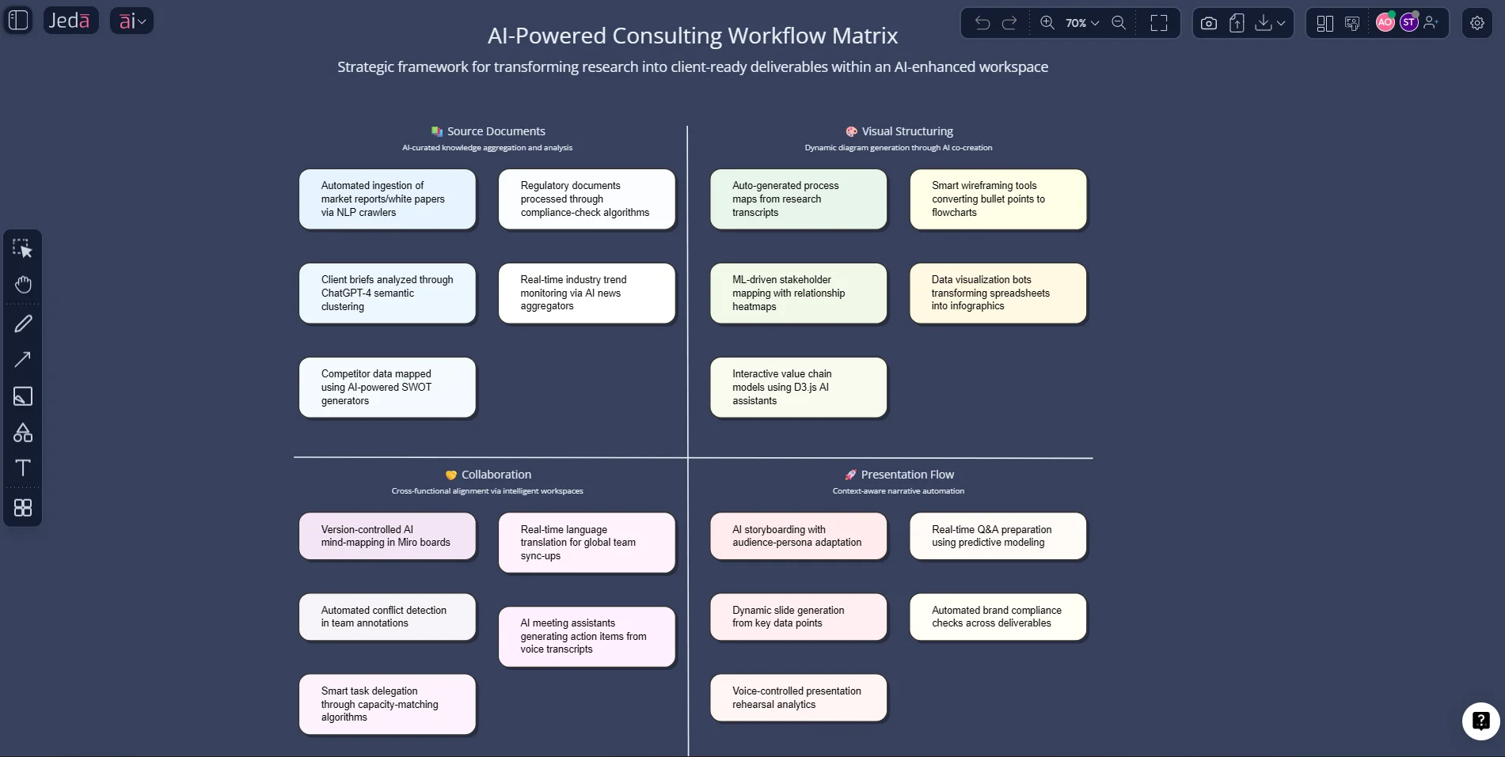Click the Jeda logo

pyautogui.click(x=70, y=20)
